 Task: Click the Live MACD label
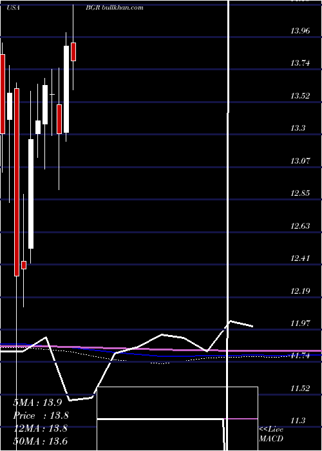pyautogui.click(x=271, y=434)
